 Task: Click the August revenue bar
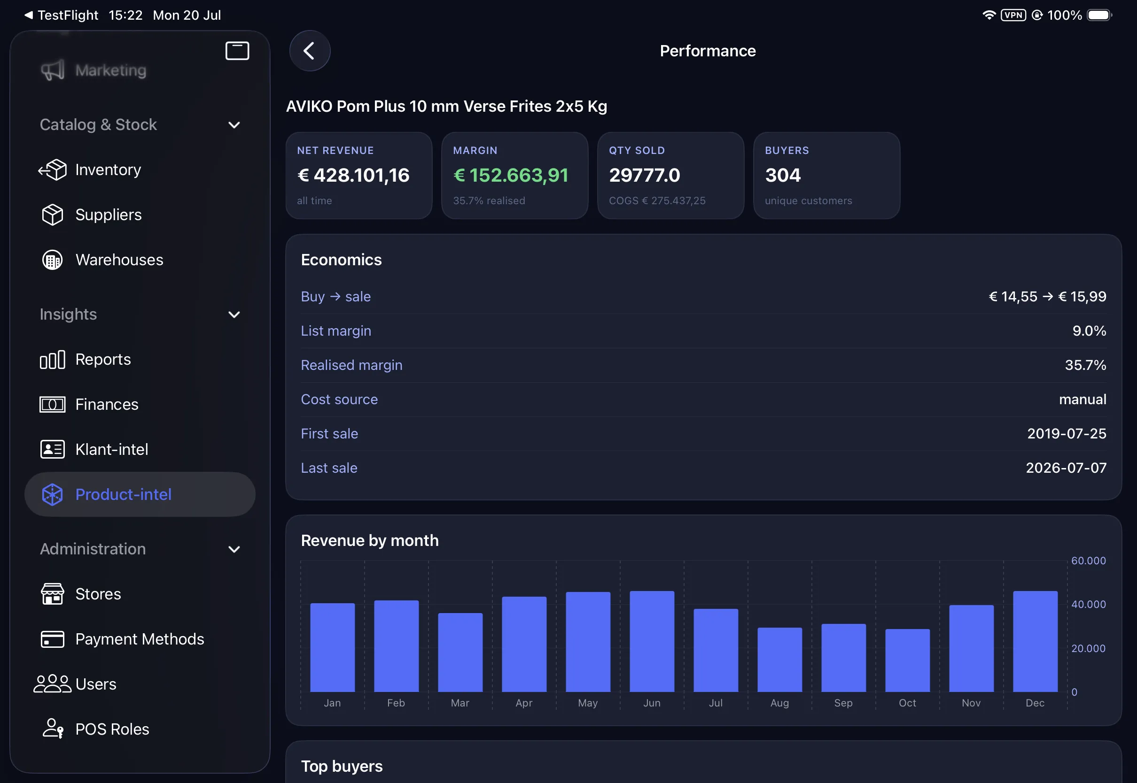[x=779, y=660]
